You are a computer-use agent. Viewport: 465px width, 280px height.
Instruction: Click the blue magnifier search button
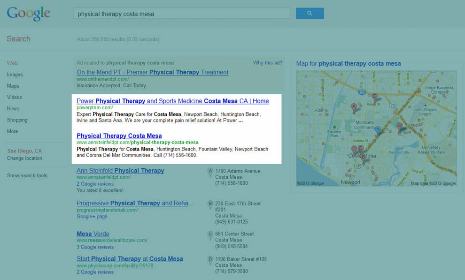310,13
